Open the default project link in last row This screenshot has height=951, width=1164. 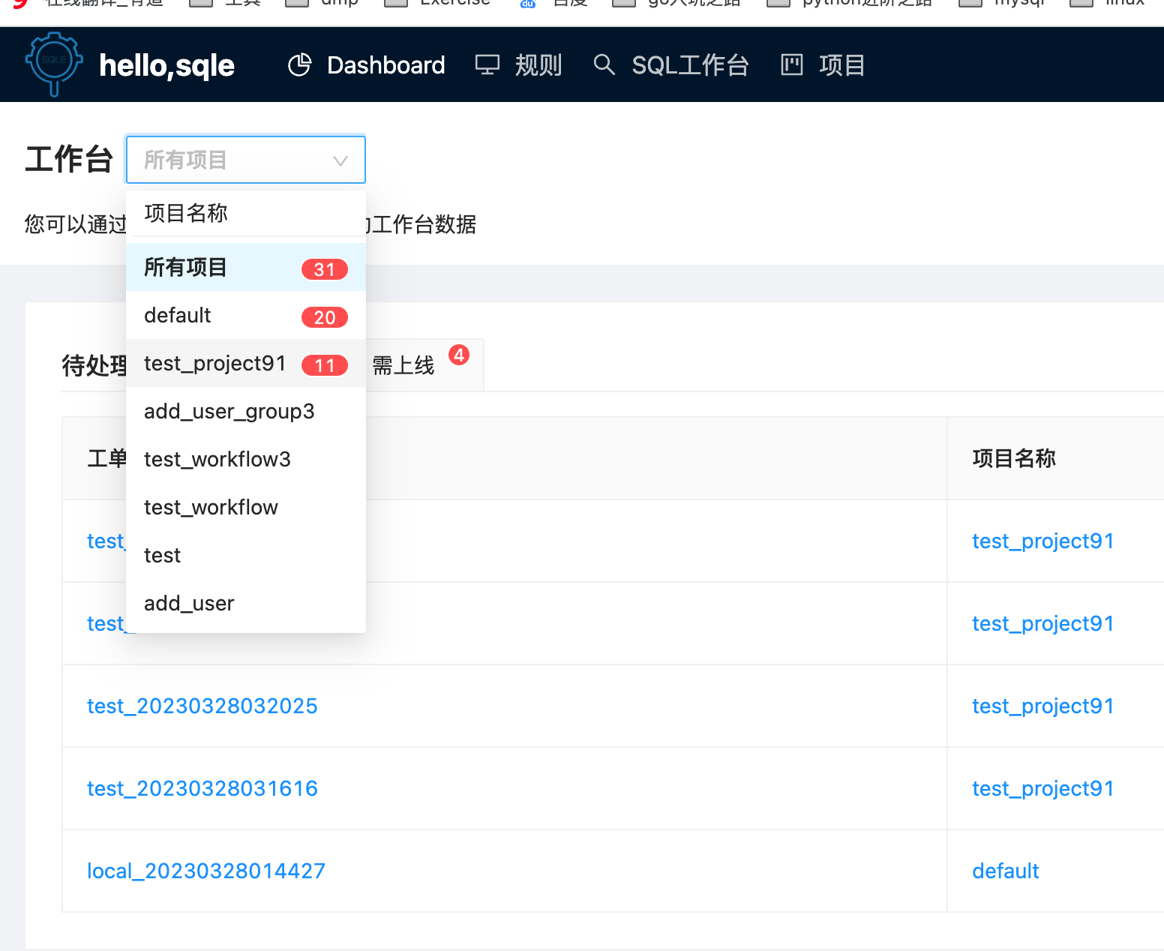[x=1005, y=871]
